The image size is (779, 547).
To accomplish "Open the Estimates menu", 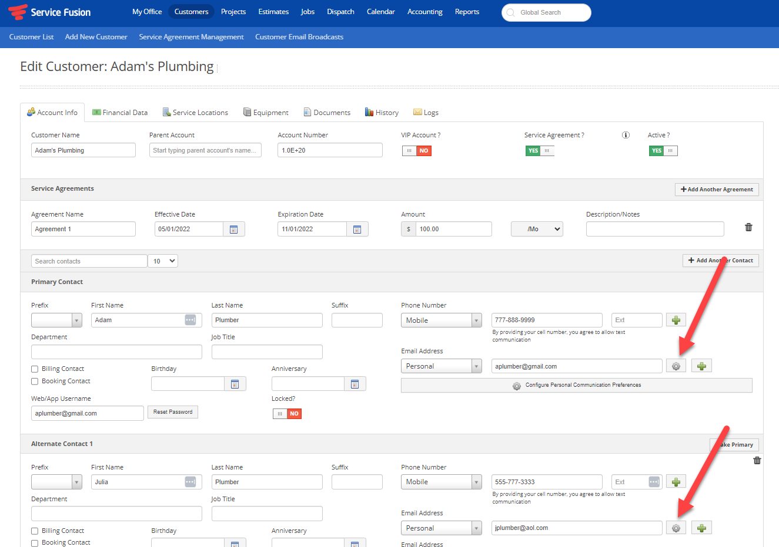I will pyautogui.click(x=273, y=12).
